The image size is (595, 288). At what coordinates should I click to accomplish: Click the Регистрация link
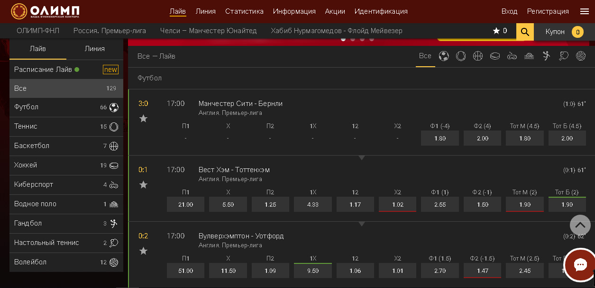[x=548, y=11]
